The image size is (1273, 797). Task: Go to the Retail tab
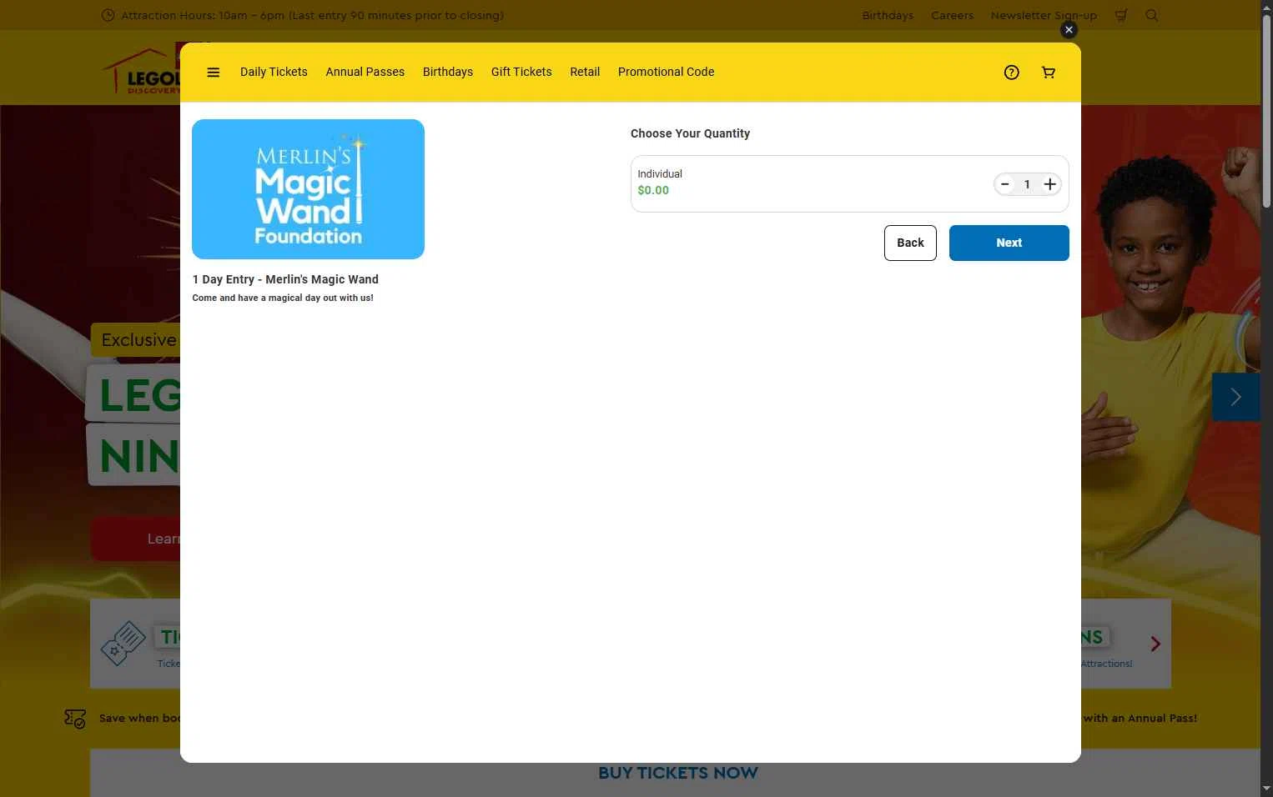(585, 73)
